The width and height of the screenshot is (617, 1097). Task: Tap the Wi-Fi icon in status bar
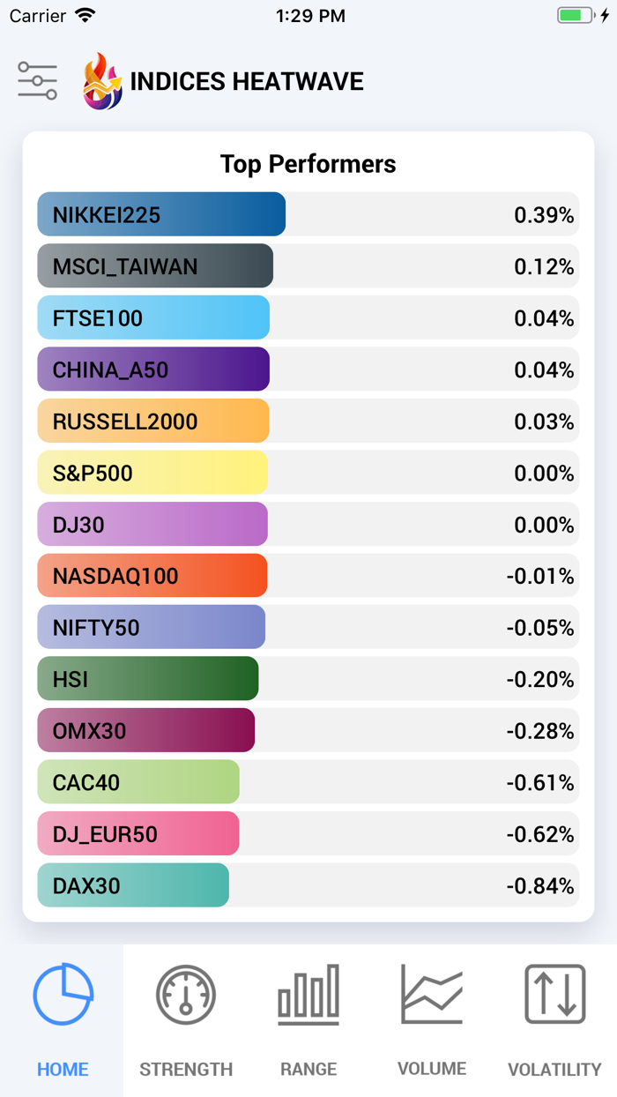pos(85,14)
